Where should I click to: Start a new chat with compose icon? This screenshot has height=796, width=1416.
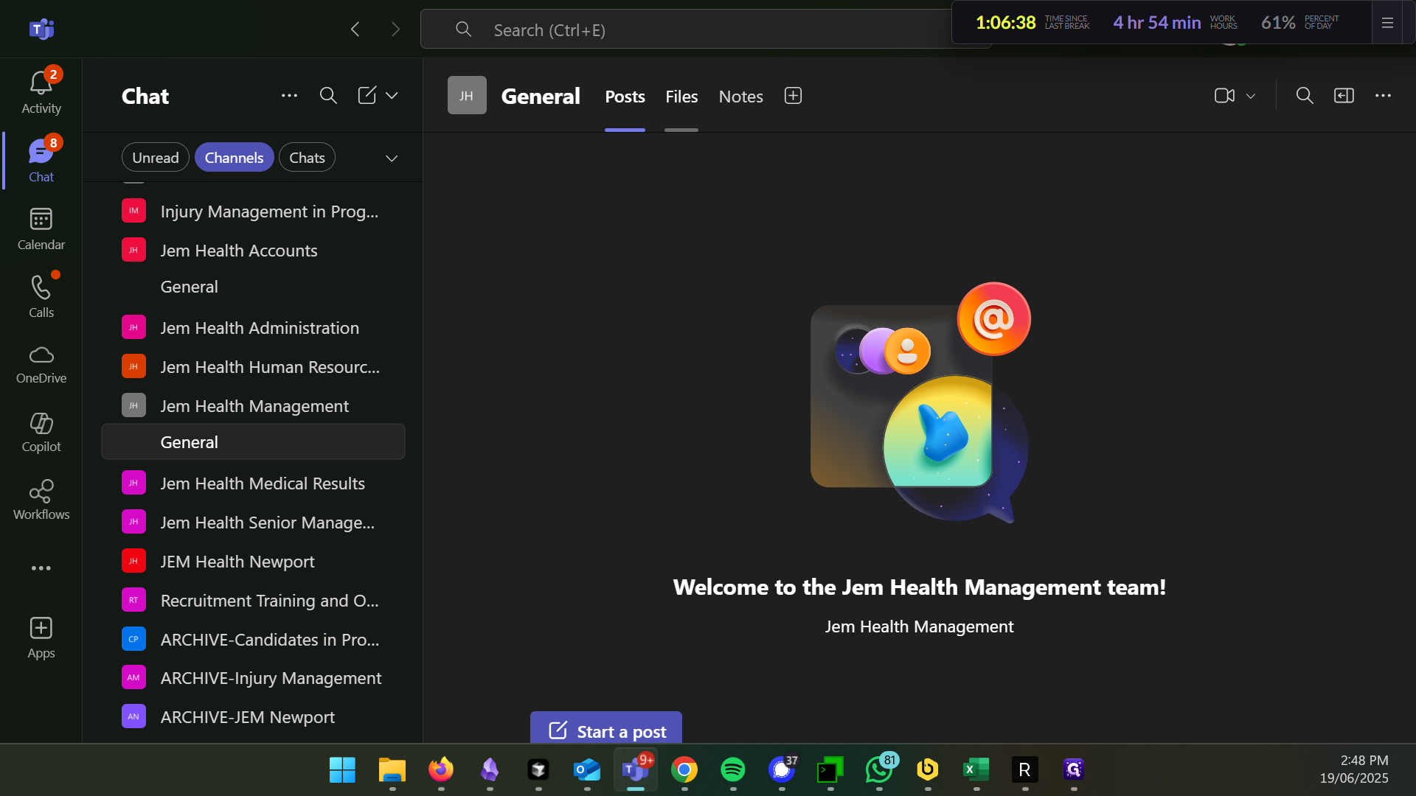(x=367, y=96)
